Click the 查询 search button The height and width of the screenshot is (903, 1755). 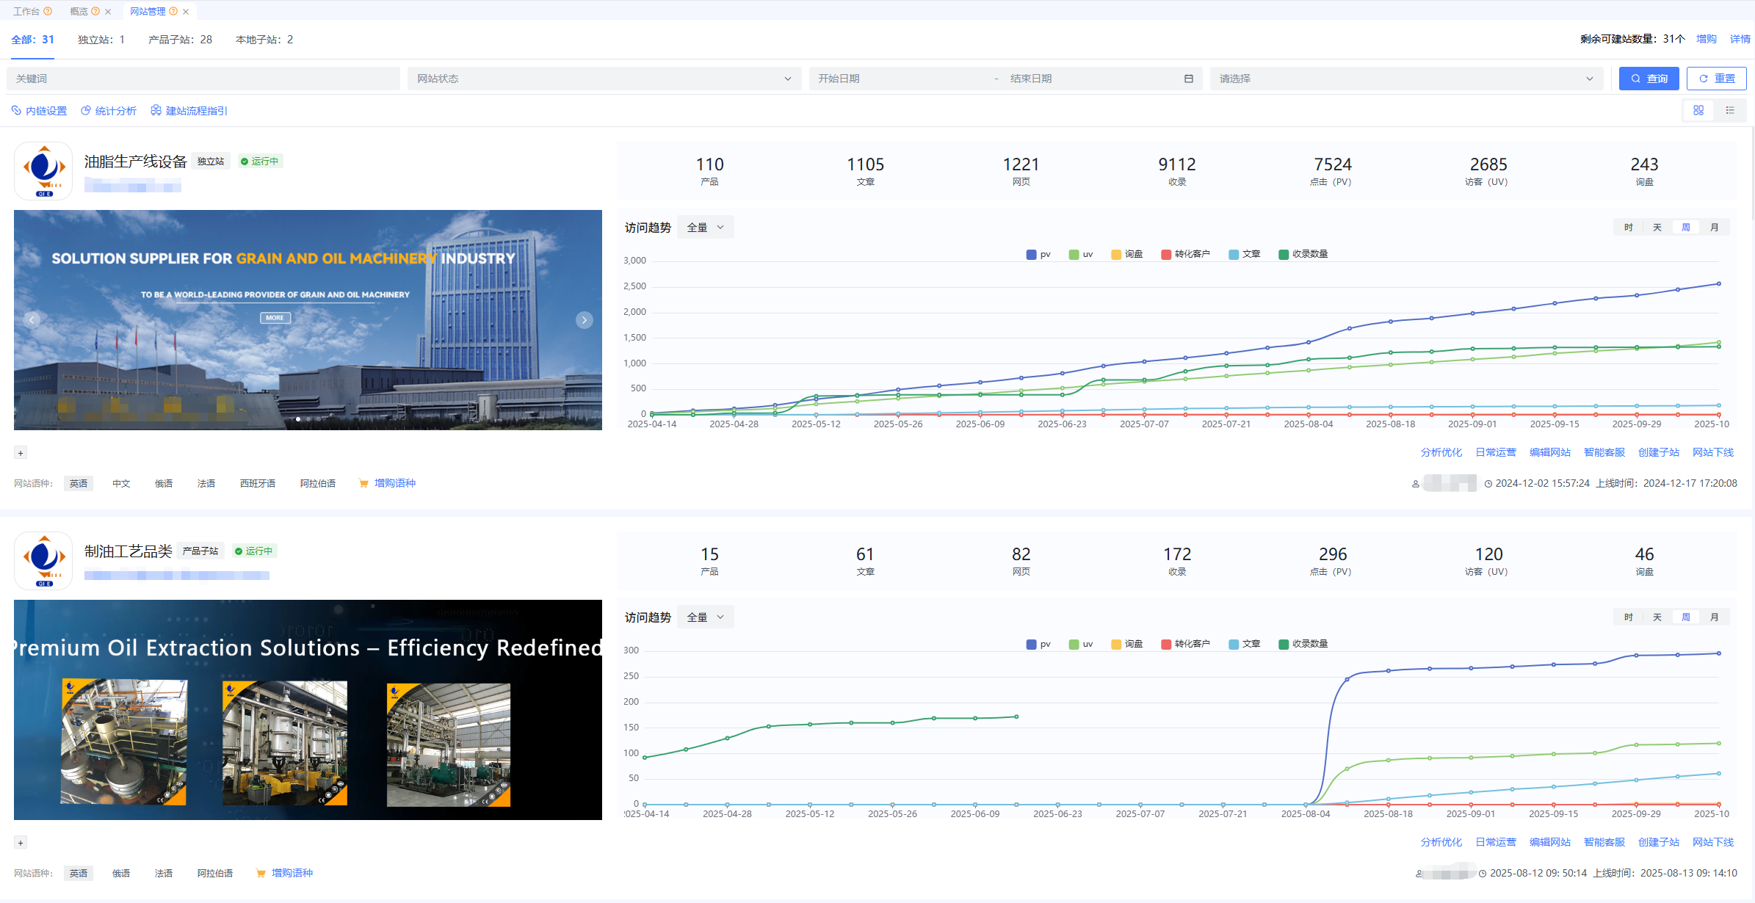coord(1649,79)
